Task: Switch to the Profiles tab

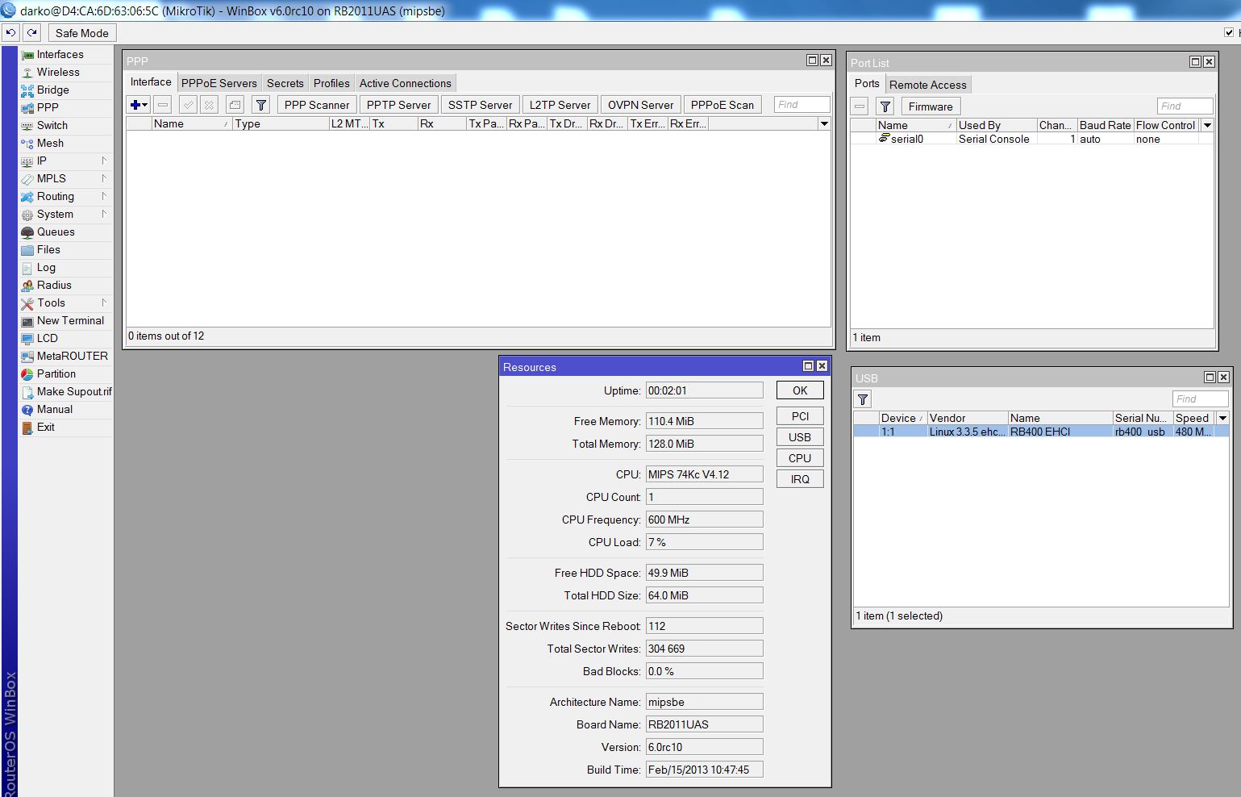Action: coord(331,83)
